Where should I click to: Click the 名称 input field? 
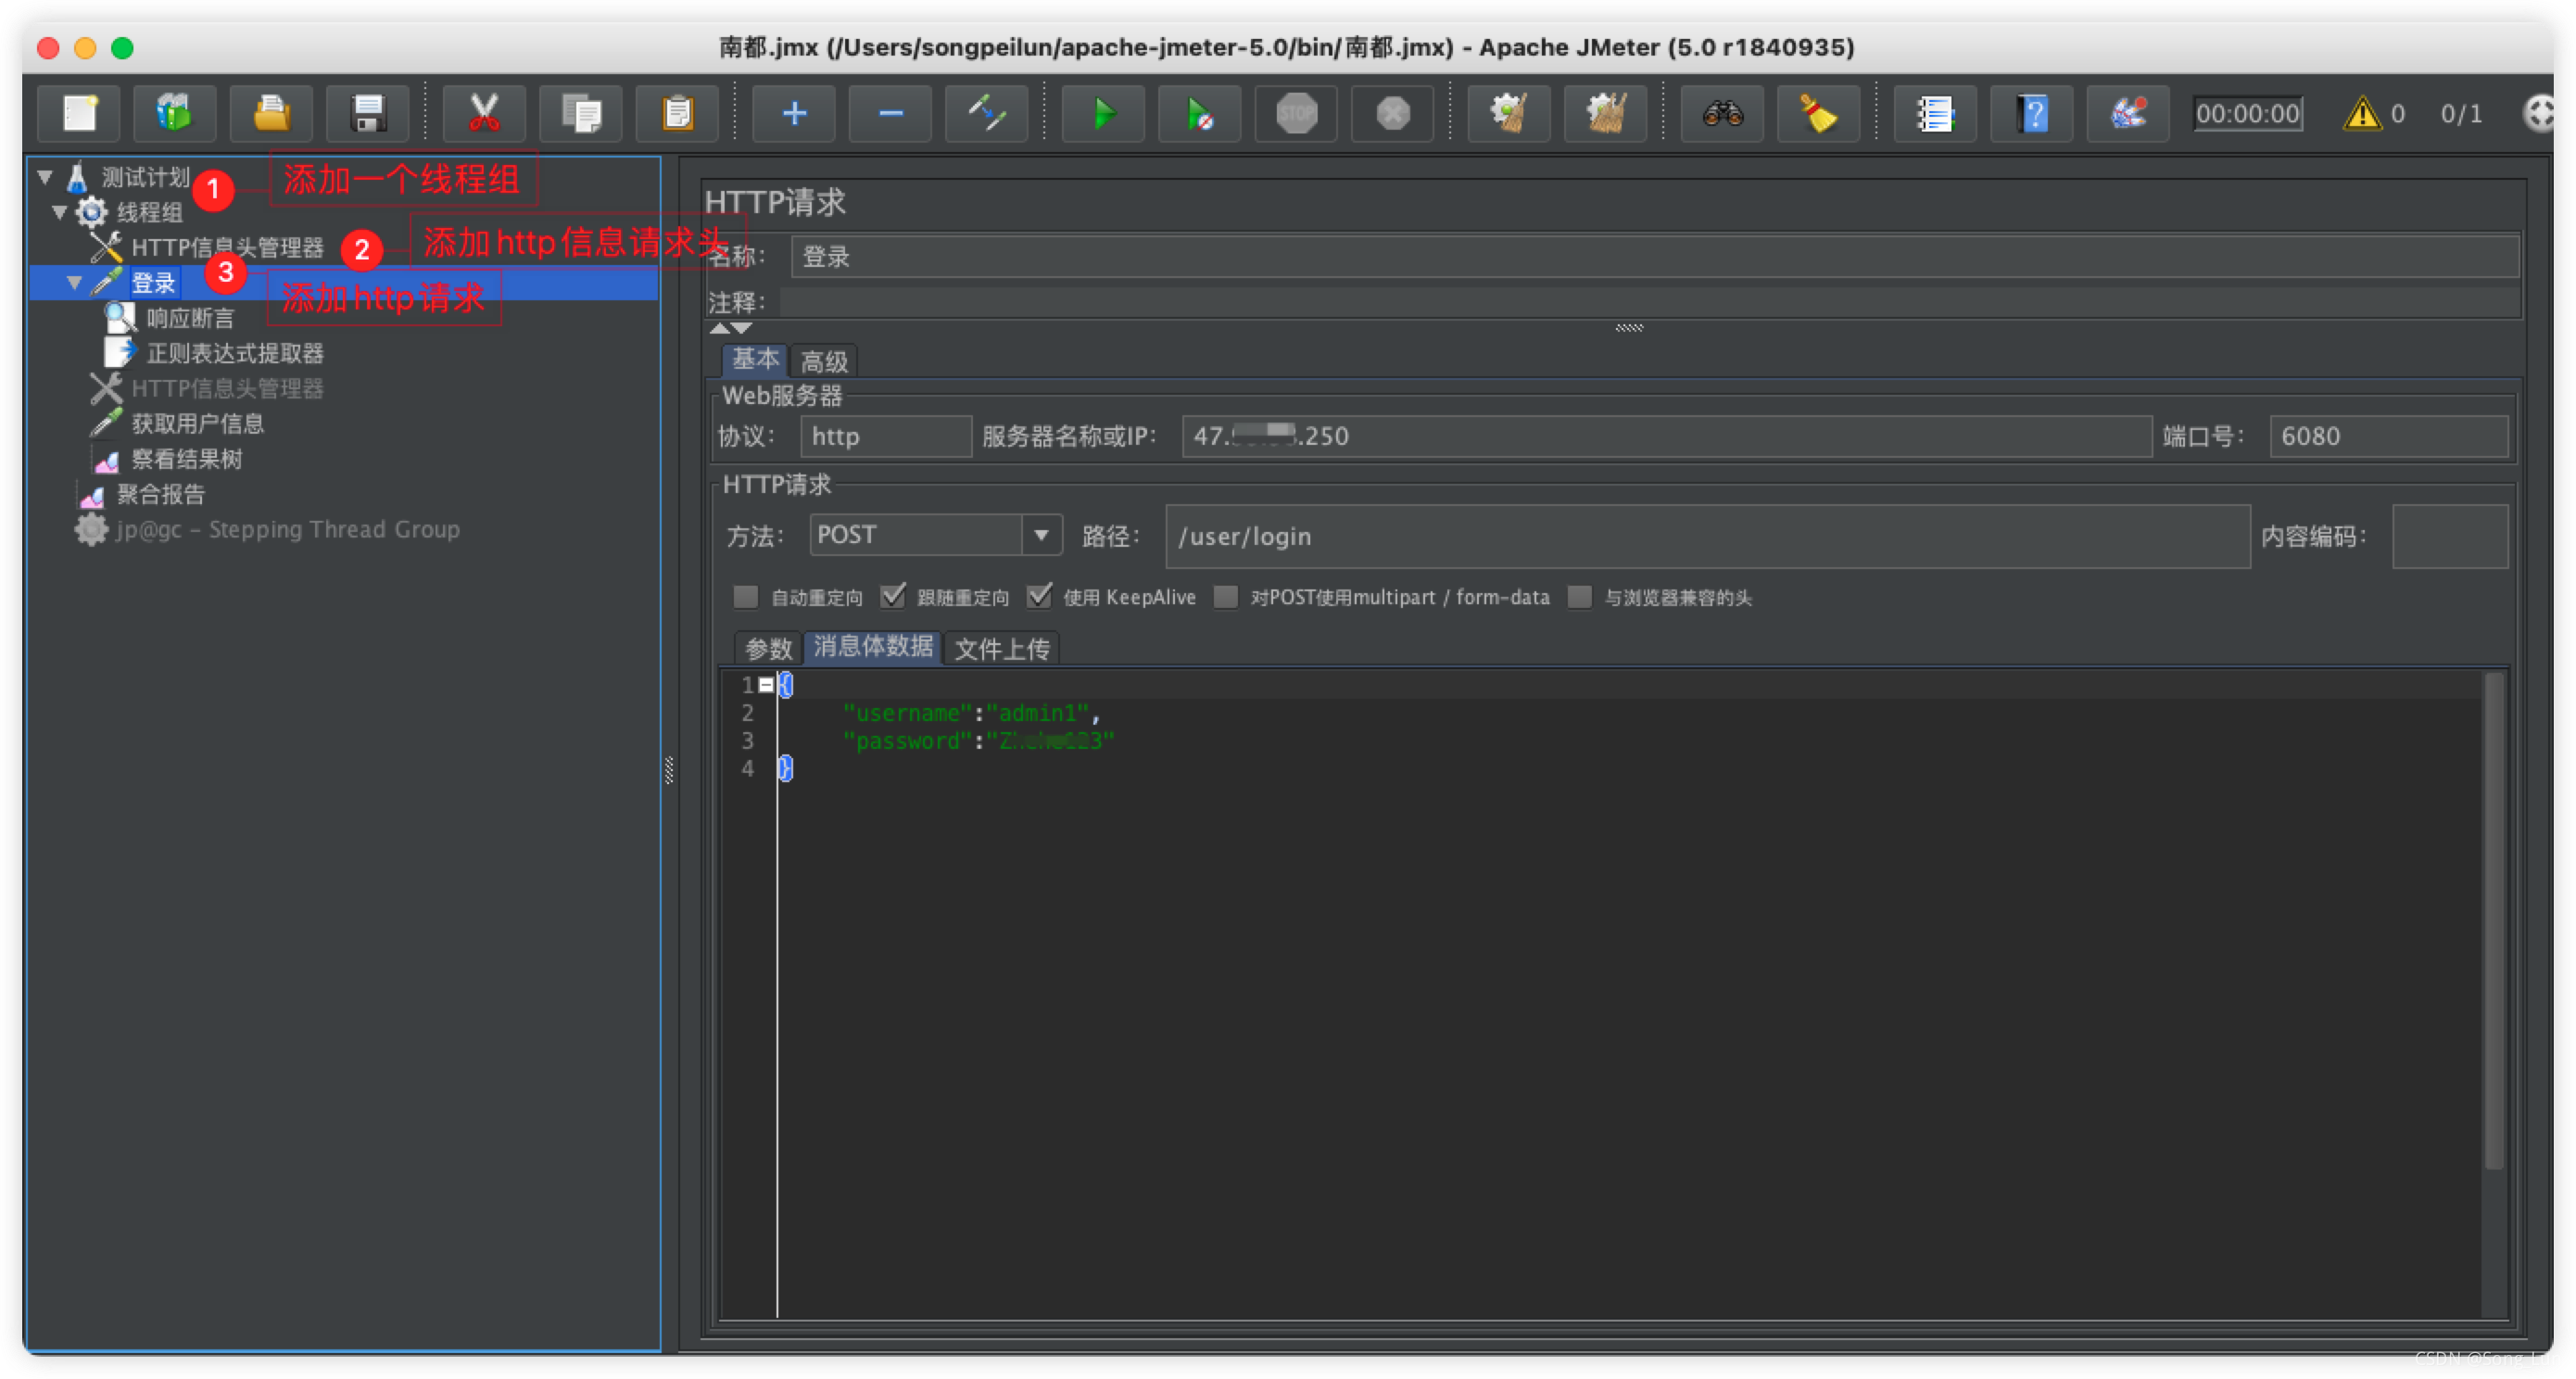coord(1654,256)
